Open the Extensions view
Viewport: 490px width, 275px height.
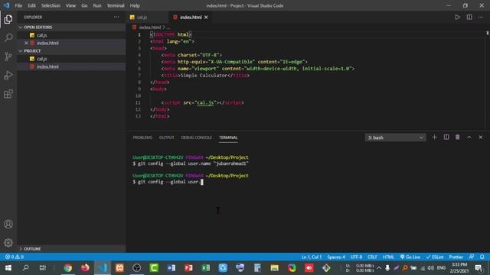pos(8,94)
